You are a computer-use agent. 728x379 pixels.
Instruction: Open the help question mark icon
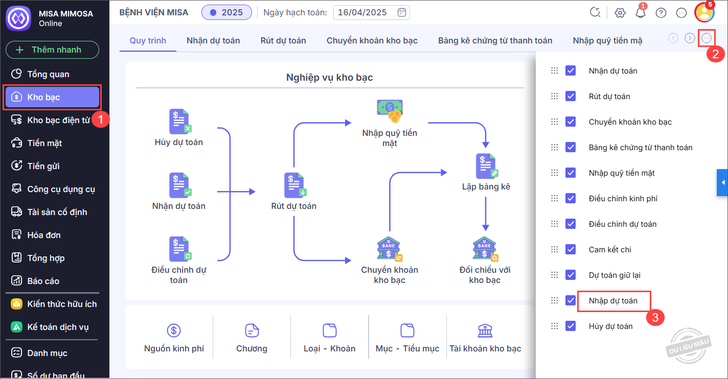(x=661, y=13)
